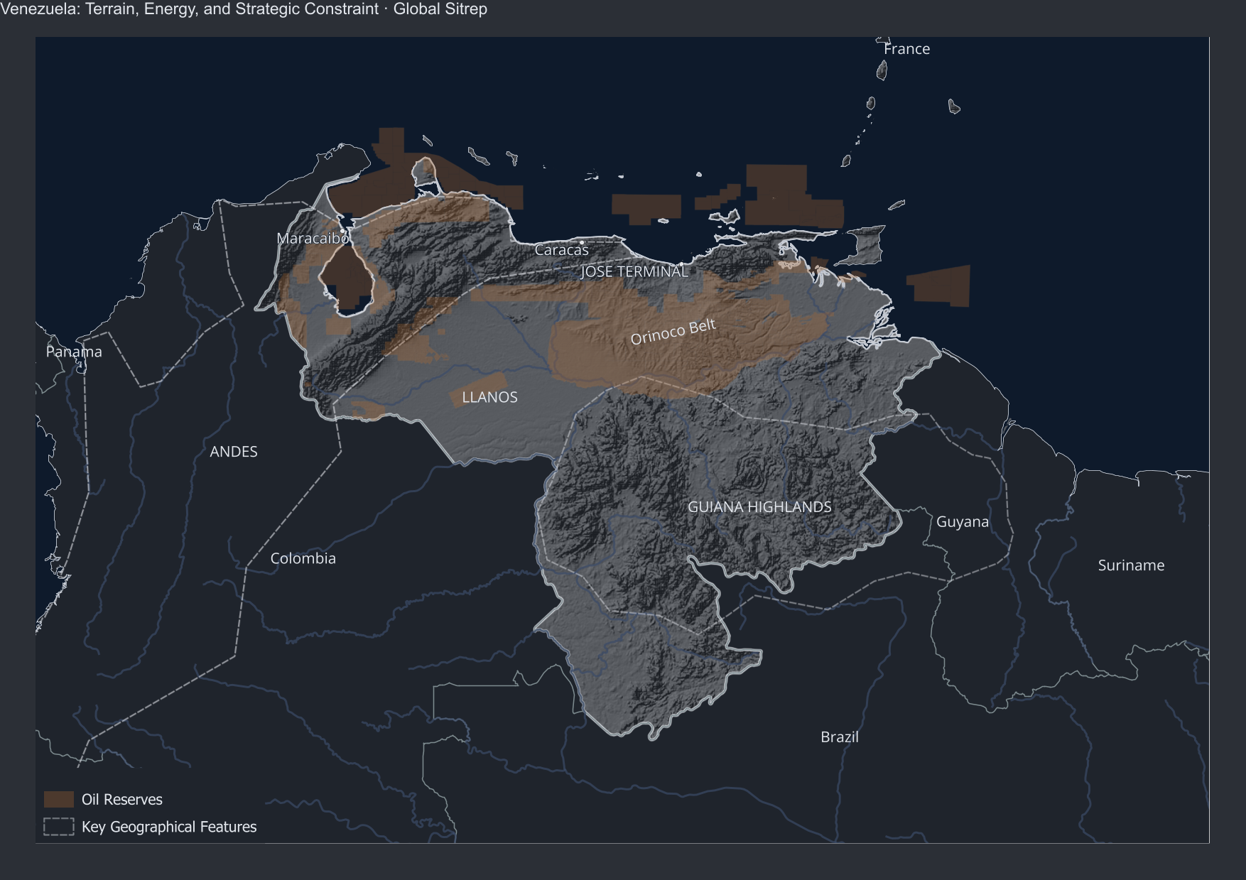
Task: Select the GUIANA HIGHLANDS label
Action: click(x=760, y=506)
